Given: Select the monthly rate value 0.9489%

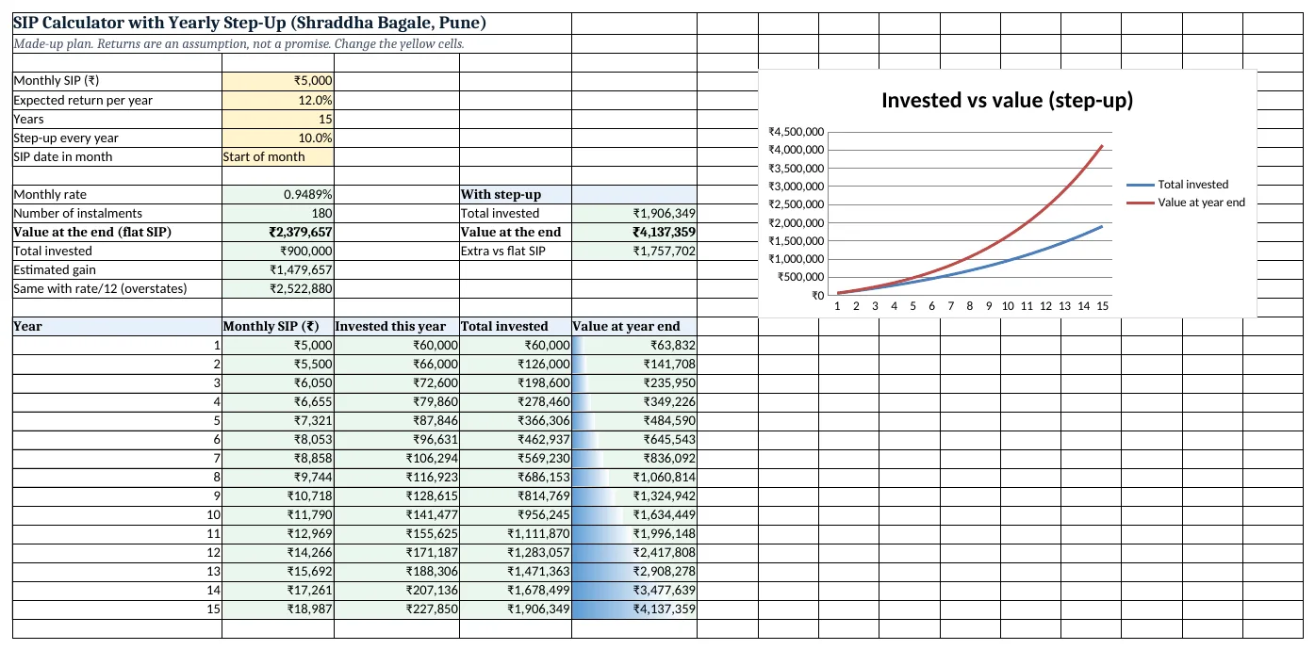Looking at the screenshot, I should (x=277, y=195).
